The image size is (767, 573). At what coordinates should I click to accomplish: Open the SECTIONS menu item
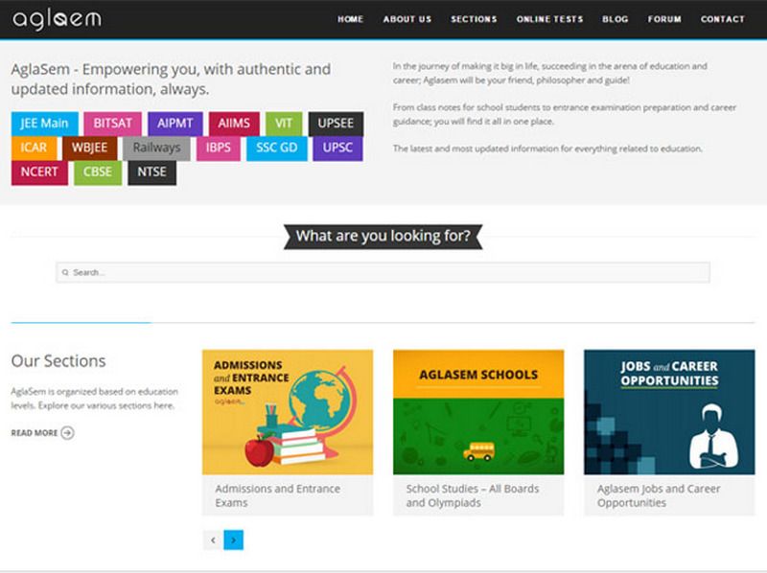(473, 18)
